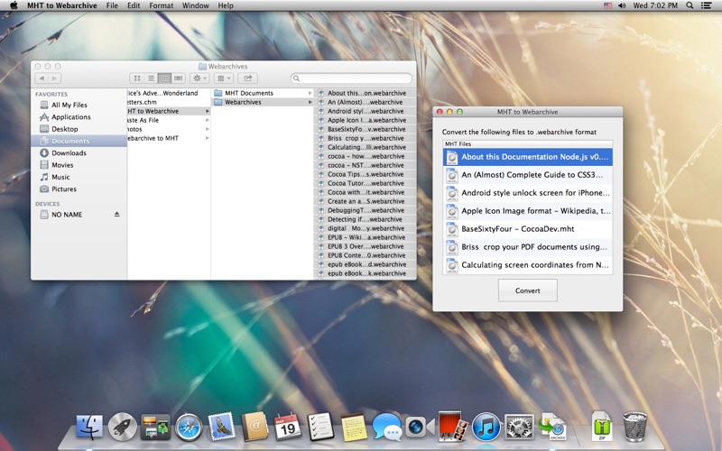
Task: Open Calendar icon showing 19
Action: tap(287, 427)
